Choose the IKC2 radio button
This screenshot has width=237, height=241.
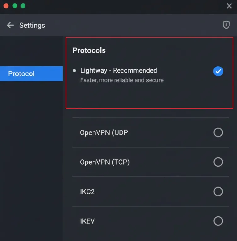(x=218, y=191)
